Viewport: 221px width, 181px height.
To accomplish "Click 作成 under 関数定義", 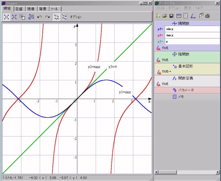I will pyautogui.click(x=162, y=84).
